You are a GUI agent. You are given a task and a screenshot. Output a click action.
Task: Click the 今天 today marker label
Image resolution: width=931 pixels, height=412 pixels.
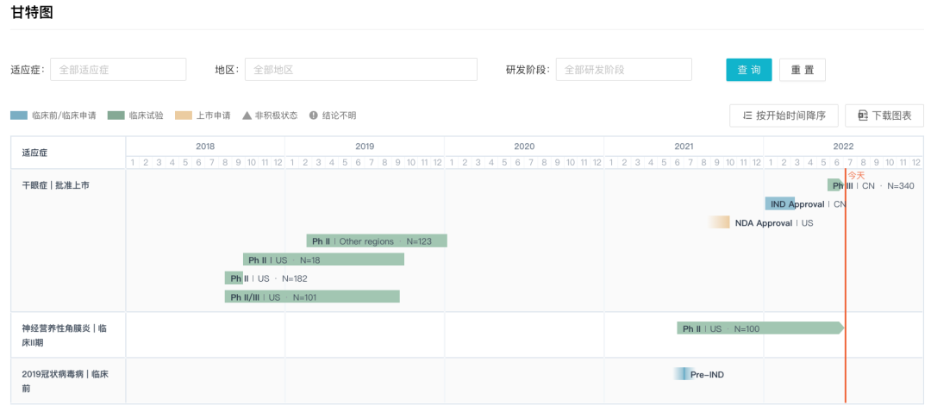pos(856,175)
